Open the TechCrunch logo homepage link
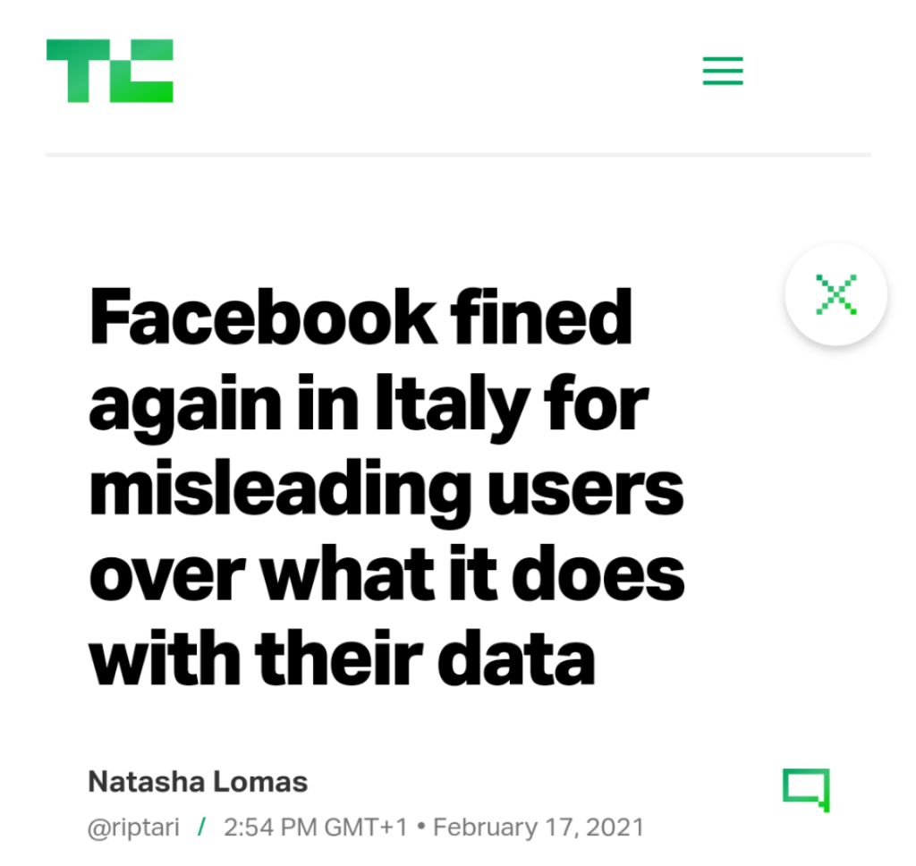This screenshot has height=866, width=916. tap(109, 71)
